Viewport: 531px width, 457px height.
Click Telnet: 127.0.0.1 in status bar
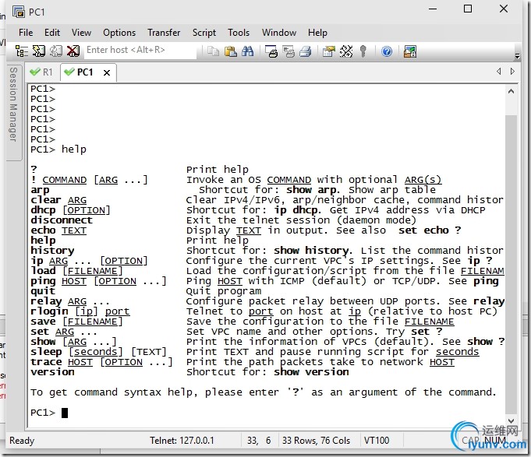(x=182, y=440)
